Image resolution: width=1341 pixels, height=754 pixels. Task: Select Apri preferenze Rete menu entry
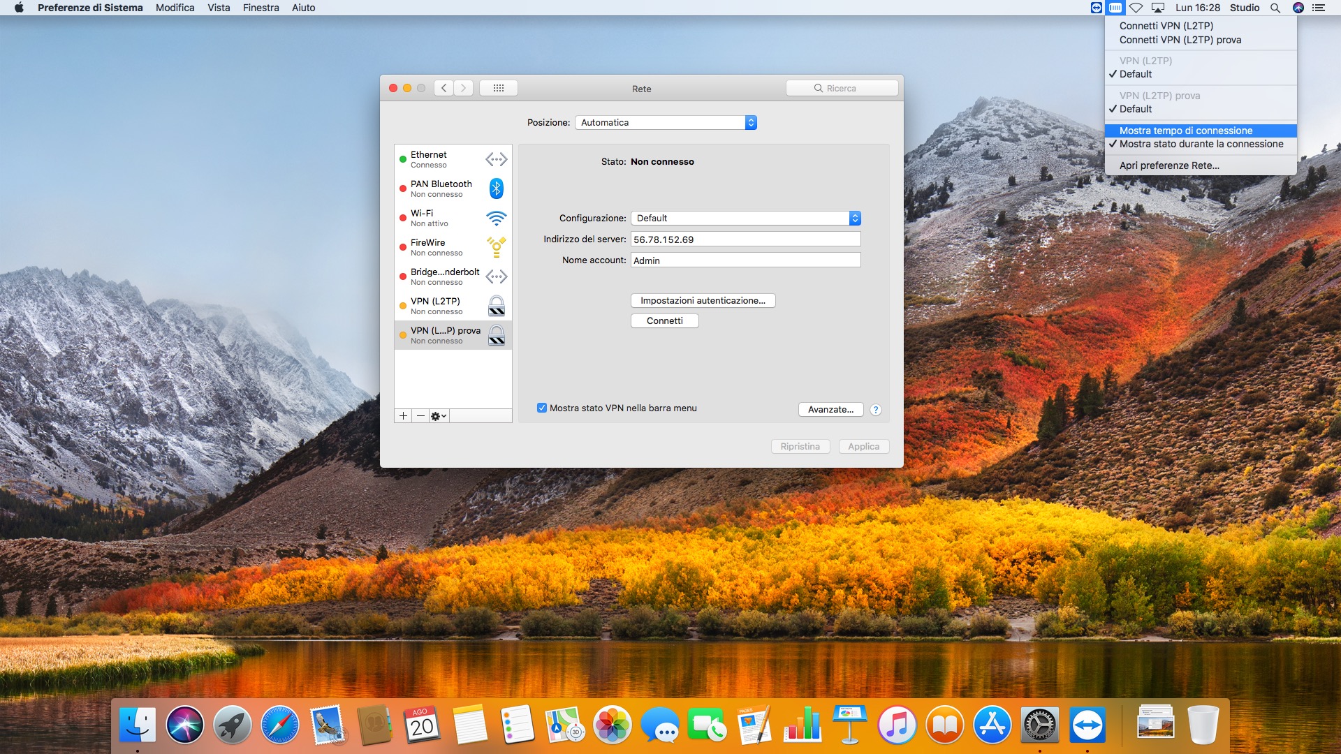pyautogui.click(x=1168, y=165)
